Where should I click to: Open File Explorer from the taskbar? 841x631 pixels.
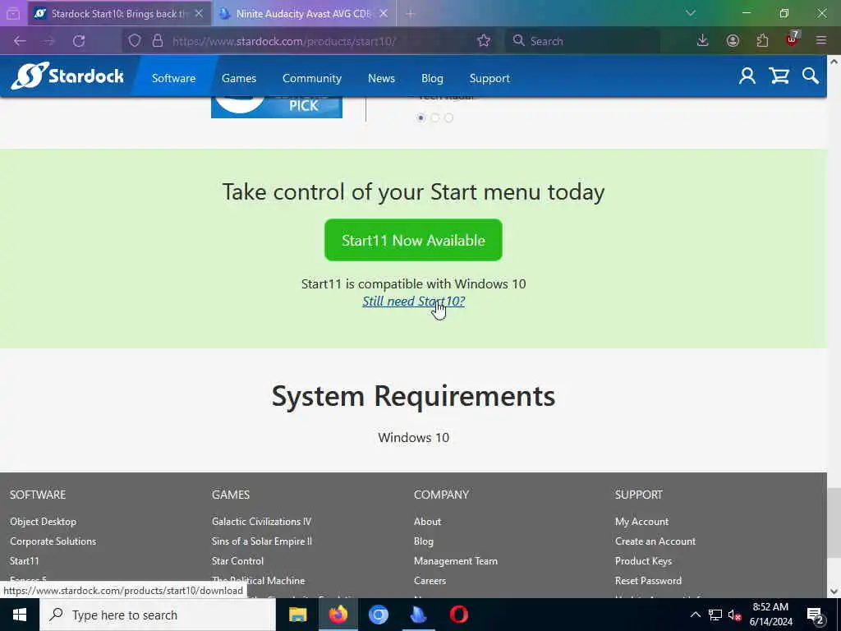[x=297, y=615]
